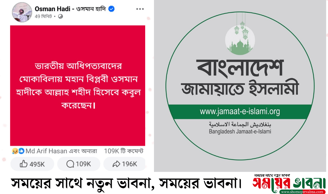Click the বাংলাদেশ জামায়াতে ইসলামী logo text
Screen dimensions: 328x194
pyautogui.click(x=240, y=77)
